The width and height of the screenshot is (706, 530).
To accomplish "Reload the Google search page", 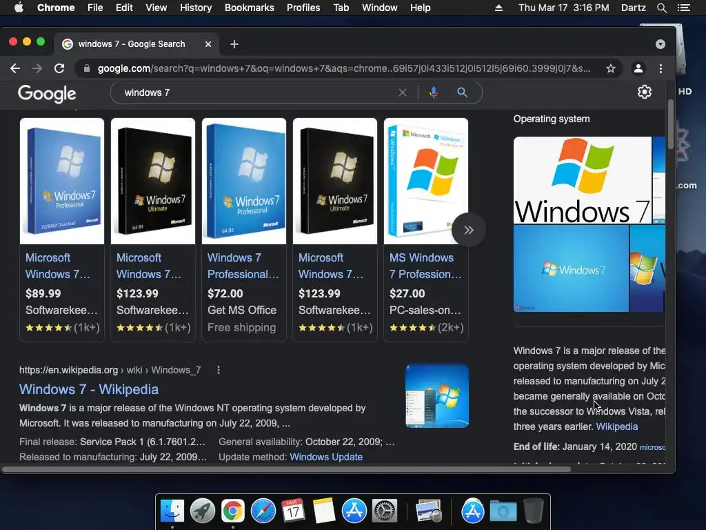I will 59,68.
